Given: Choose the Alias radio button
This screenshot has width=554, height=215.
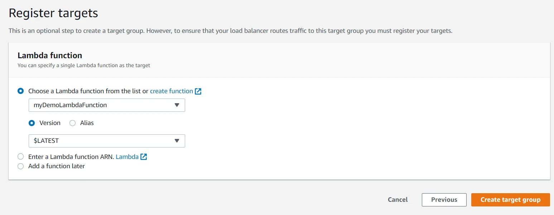Looking at the screenshot, I should 73,123.
